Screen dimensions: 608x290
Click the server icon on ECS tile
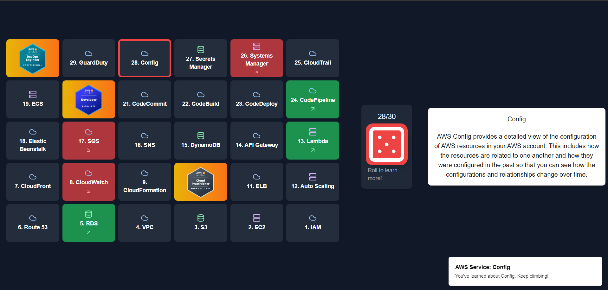pos(33,94)
